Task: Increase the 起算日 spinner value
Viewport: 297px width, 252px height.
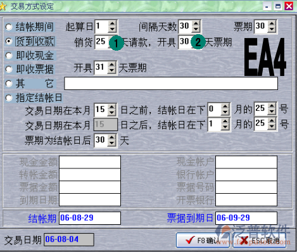Action: coord(112,23)
